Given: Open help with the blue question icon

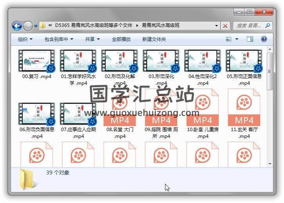Looking at the screenshot, I should point(264,39).
